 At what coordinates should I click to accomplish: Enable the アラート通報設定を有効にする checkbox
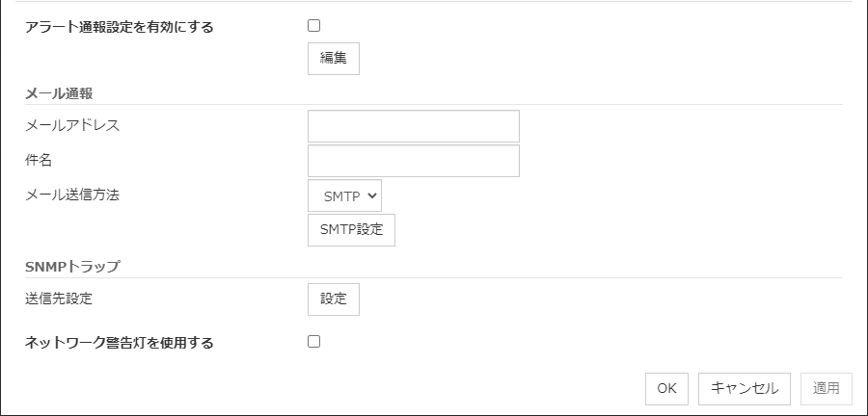(313, 26)
